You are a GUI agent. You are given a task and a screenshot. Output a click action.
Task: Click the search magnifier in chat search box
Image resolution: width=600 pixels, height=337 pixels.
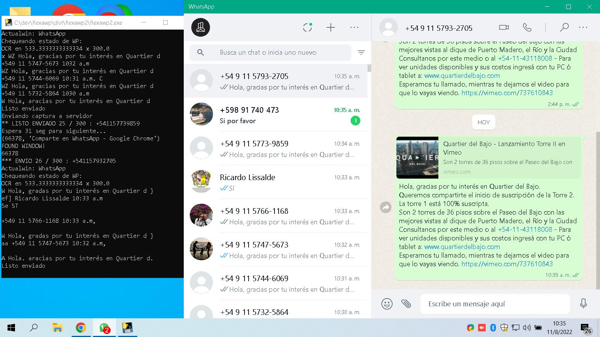coord(201,52)
